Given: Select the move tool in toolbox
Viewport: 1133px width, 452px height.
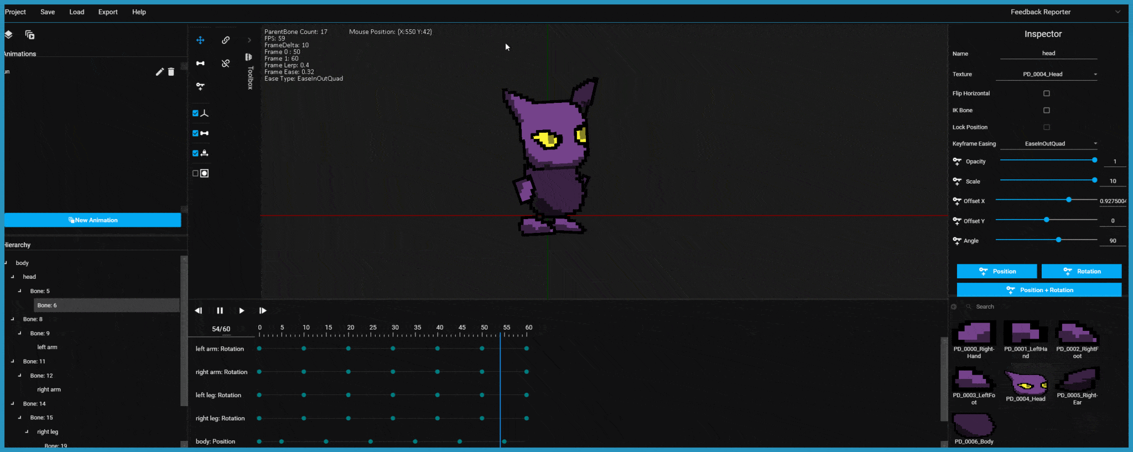Looking at the screenshot, I should point(200,40).
